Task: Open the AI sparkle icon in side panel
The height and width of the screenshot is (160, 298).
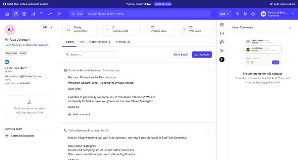Action: pos(222,51)
